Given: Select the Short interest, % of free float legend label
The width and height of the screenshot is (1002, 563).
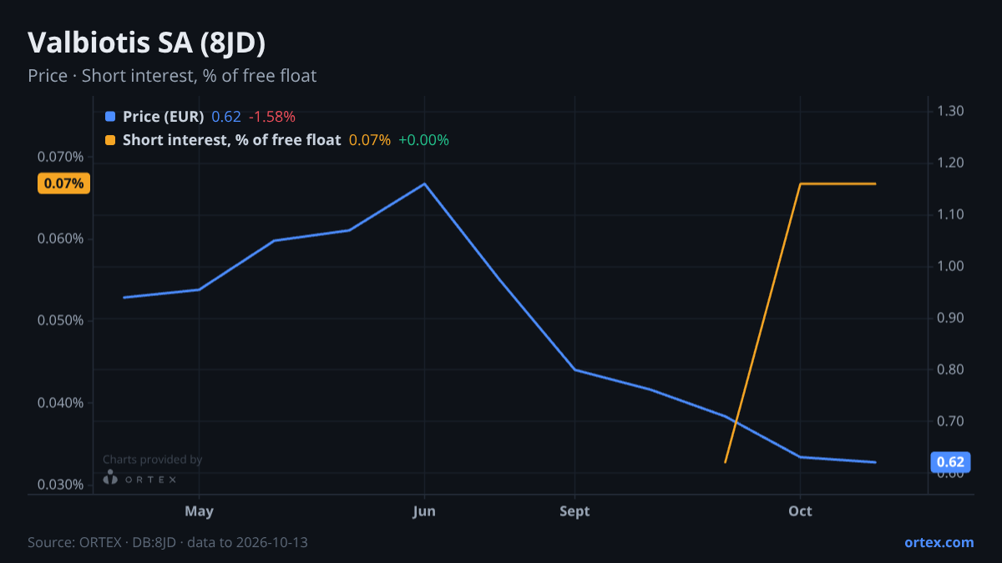Looking at the screenshot, I should (231, 140).
